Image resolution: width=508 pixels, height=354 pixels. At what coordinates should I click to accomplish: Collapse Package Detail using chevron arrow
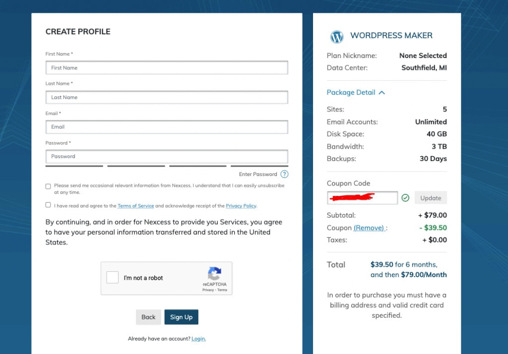[x=382, y=93]
